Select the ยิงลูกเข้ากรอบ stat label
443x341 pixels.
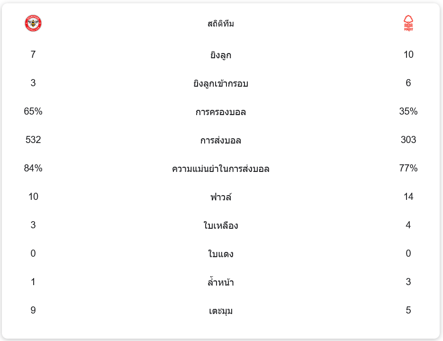tap(221, 84)
